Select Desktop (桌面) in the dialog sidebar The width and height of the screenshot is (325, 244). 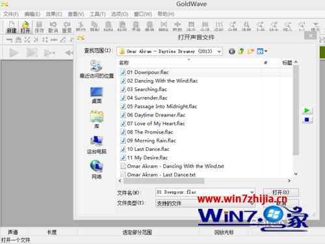pyautogui.click(x=97, y=95)
